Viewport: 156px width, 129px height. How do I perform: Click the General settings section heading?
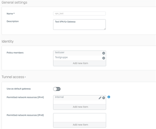[15, 2]
